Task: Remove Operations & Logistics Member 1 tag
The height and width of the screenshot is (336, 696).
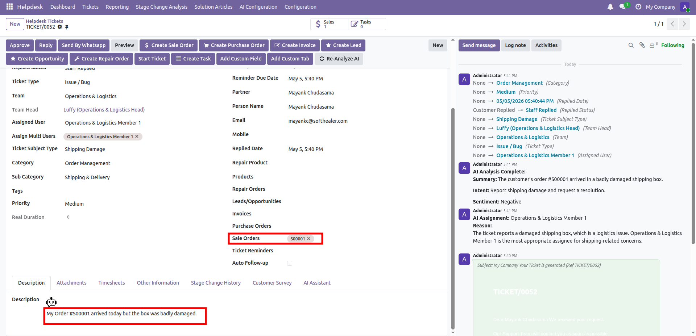Action: (137, 136)
